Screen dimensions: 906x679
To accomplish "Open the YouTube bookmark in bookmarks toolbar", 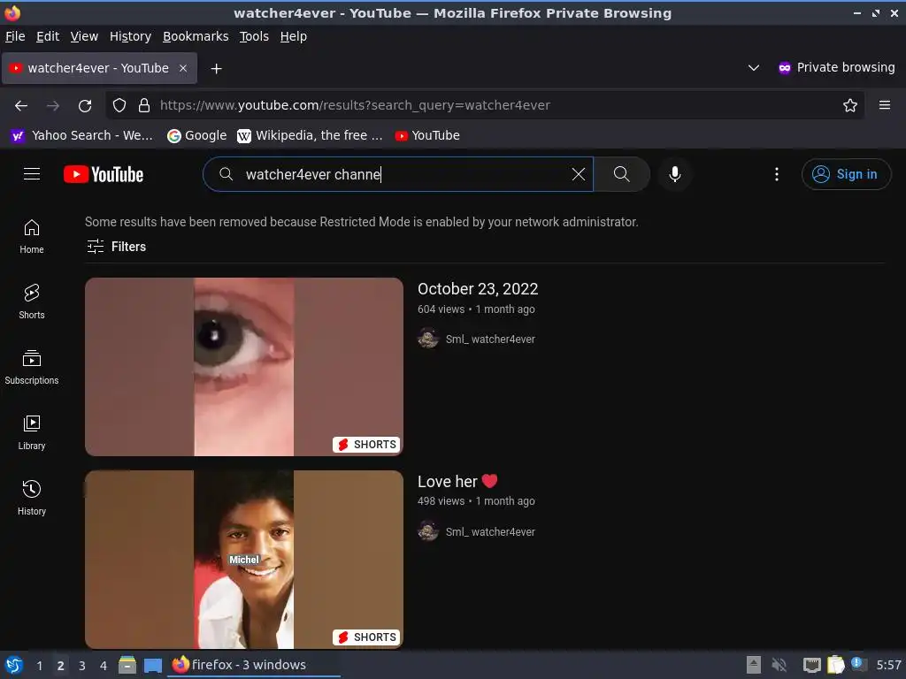I will [427, 135].
